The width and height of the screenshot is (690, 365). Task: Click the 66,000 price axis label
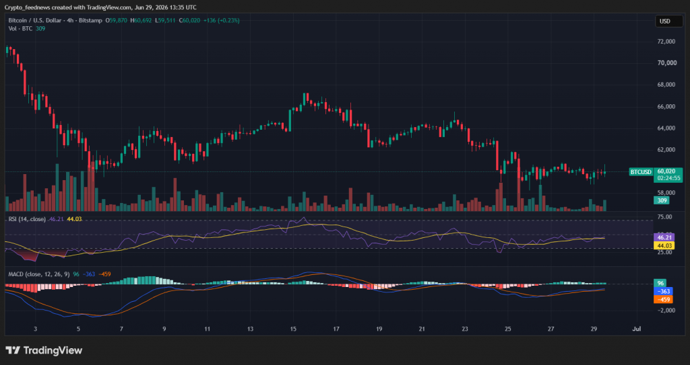pos(666,107)
